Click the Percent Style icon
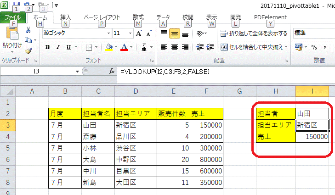Screen dimensions: 335x195 314,47
